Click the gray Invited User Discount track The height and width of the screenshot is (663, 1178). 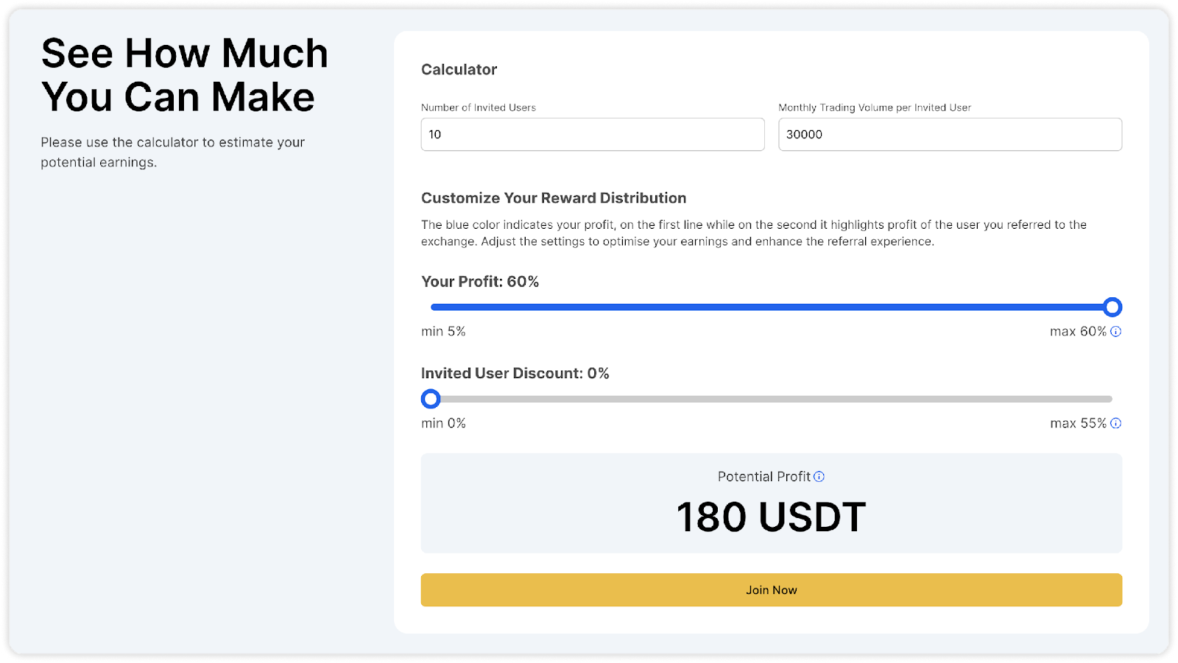coord(773,399)
